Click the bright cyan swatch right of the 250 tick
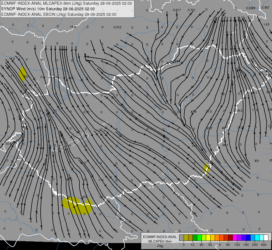The width and height of the screenshot is (272, 250). [257, 238]
